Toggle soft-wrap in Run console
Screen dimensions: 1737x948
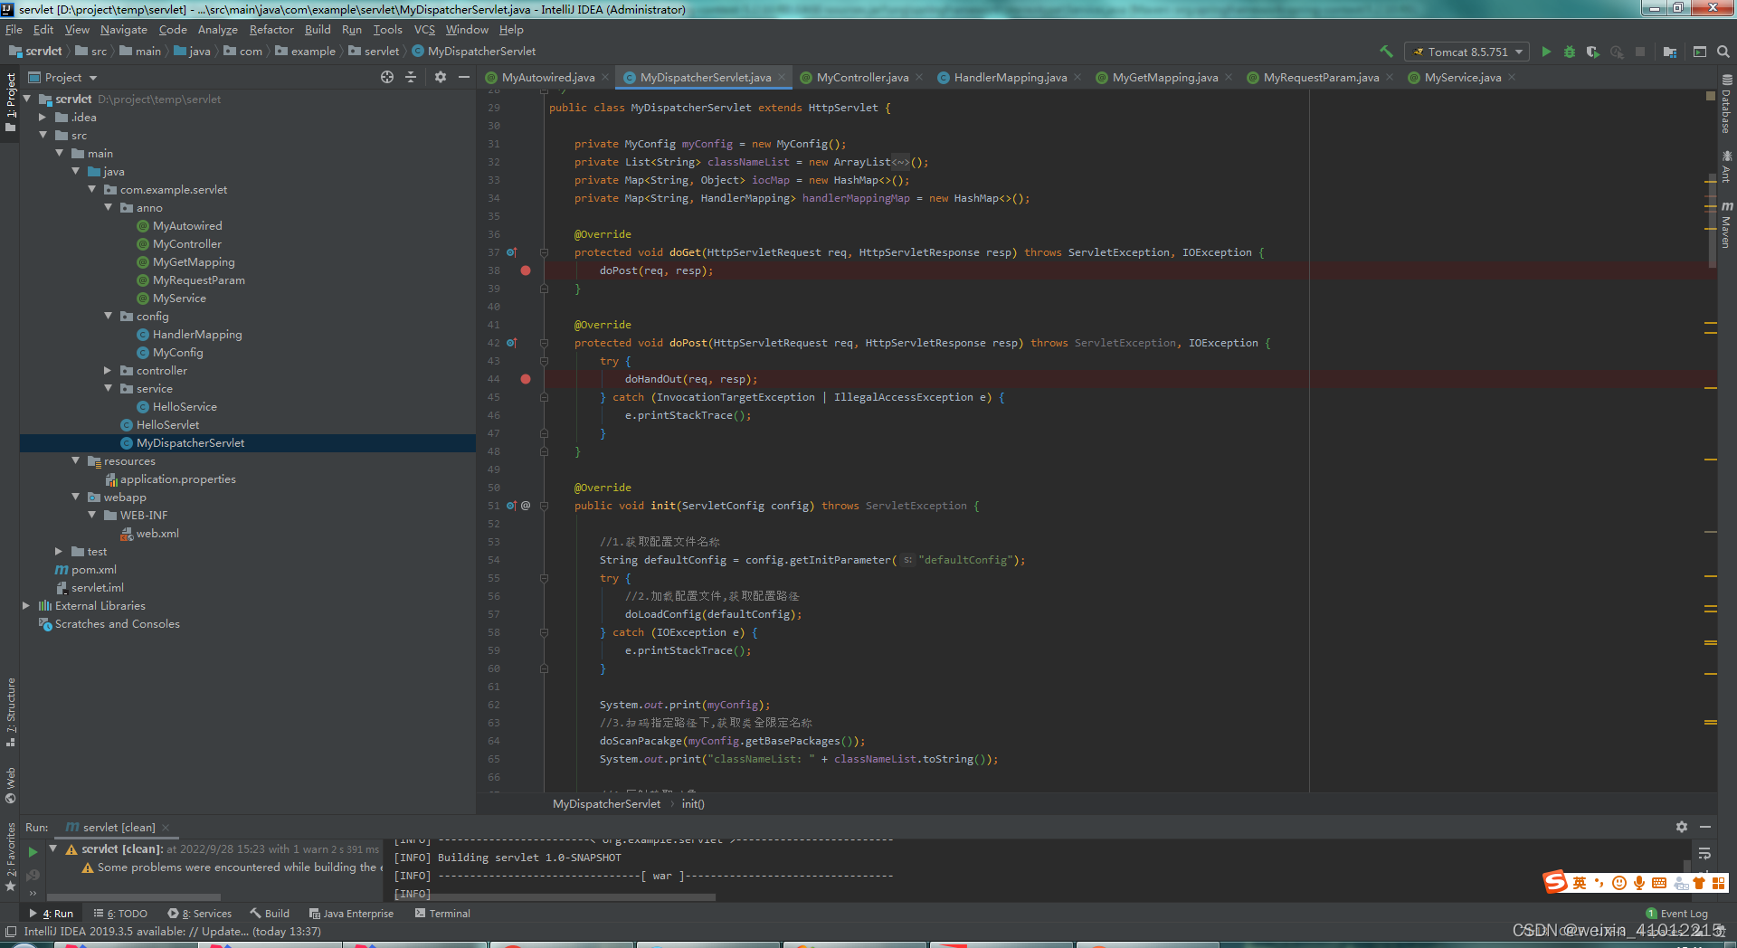click(x=1704, y=853)
